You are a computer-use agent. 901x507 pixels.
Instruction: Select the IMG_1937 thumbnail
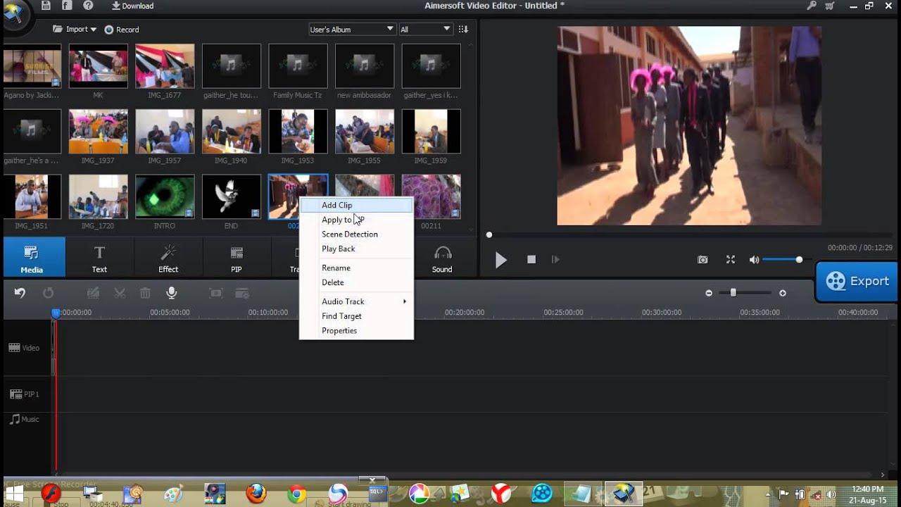[98, 131]
